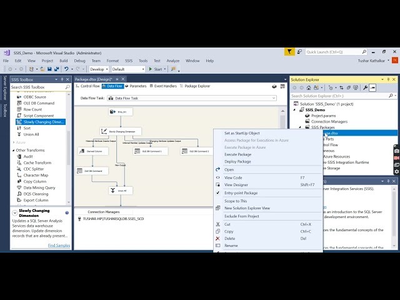The height and width of the screenshot is (300, 400).
Task: Select Data Mining Query in toolbox
Action: click(x=36, y=187)
